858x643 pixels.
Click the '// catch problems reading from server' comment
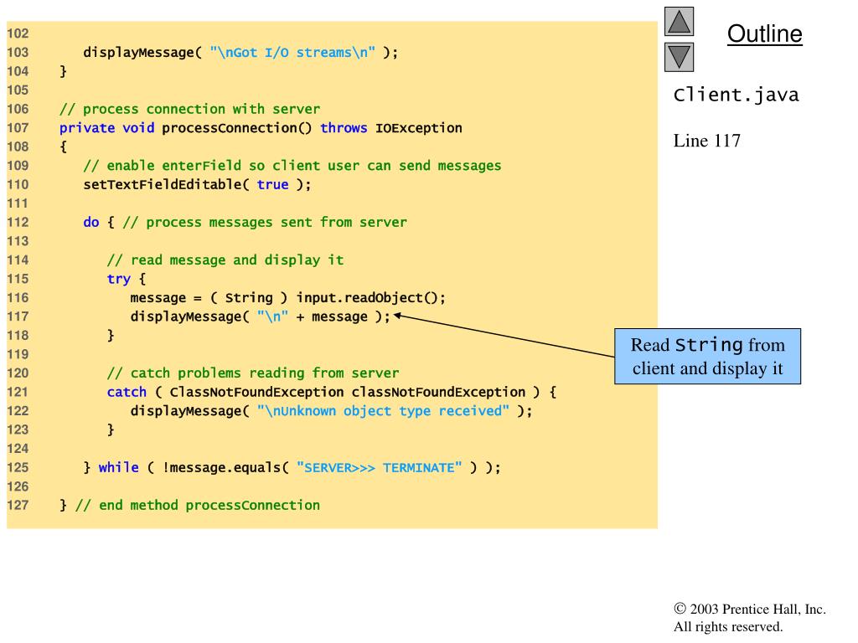[x=253, y=373]
